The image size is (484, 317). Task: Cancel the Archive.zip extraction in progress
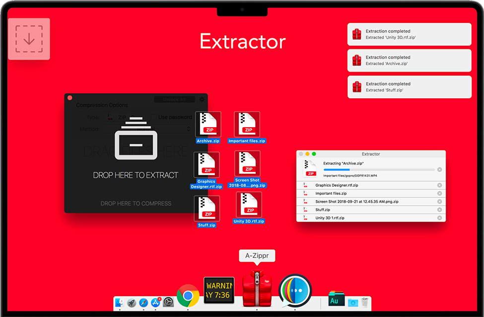[439, 169]
